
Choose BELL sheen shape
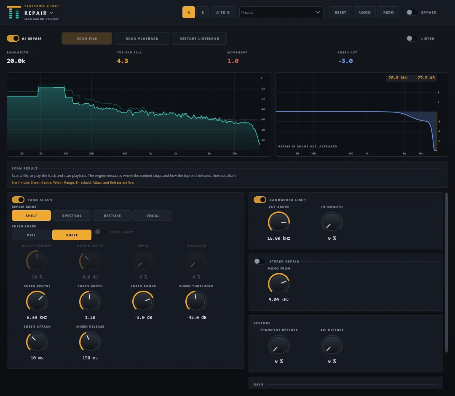(x=31, y=235)
